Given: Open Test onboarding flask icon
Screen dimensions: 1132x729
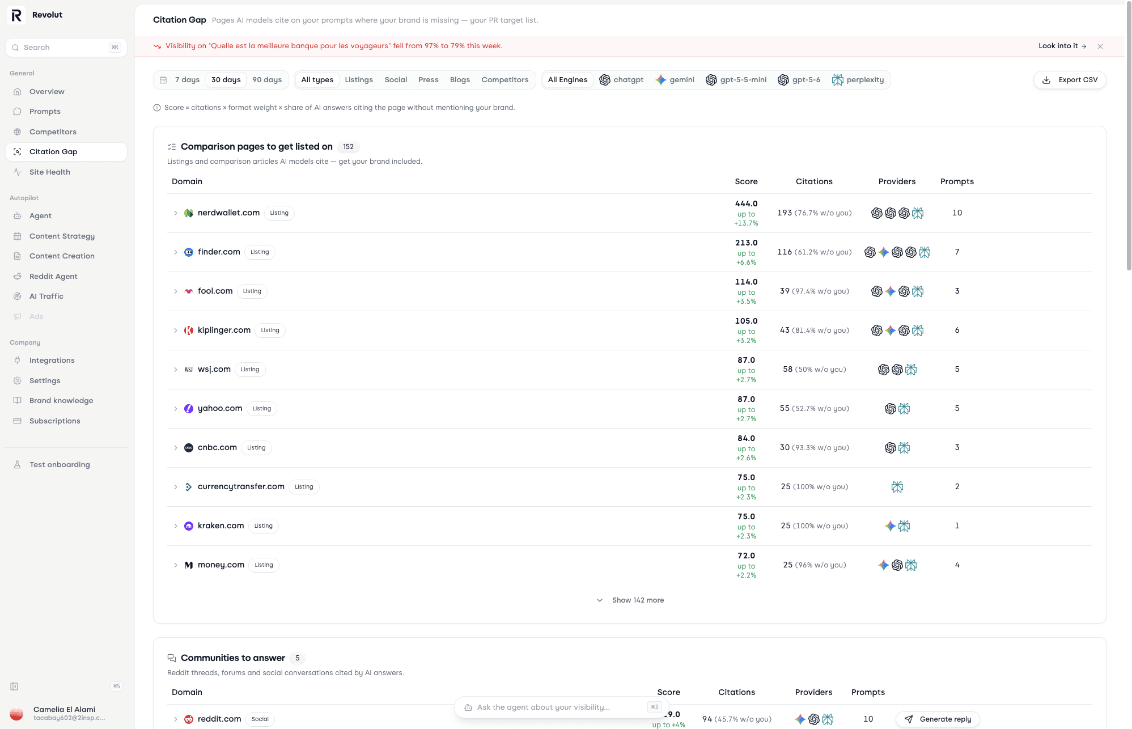Looking at the screenshot, I should point(18,465).
